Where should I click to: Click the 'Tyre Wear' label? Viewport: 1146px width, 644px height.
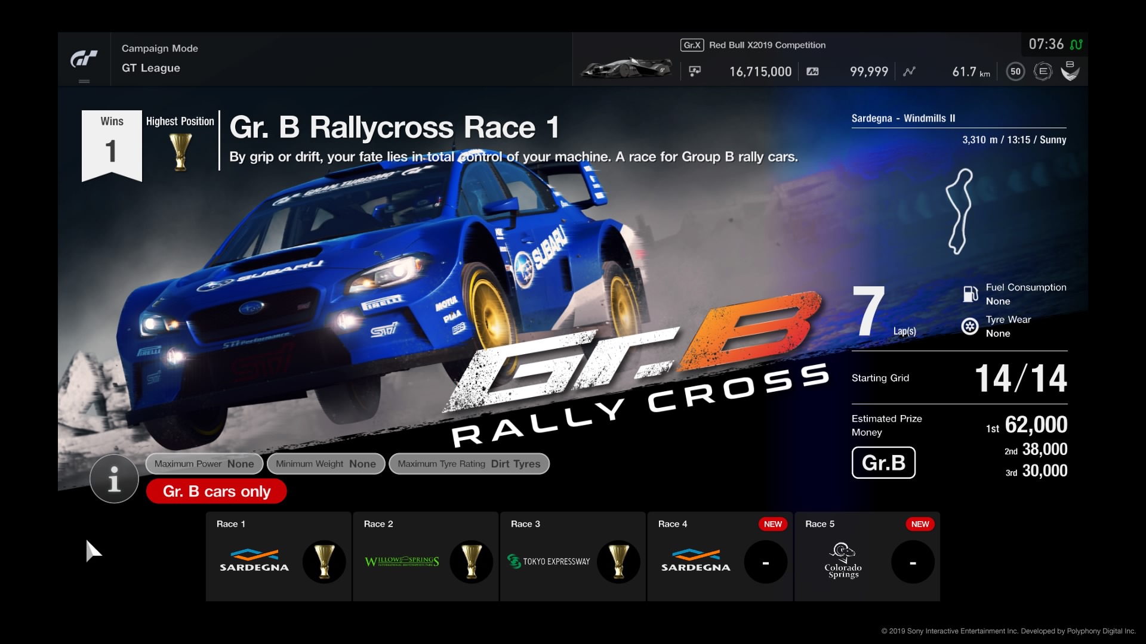(1008, 320)
